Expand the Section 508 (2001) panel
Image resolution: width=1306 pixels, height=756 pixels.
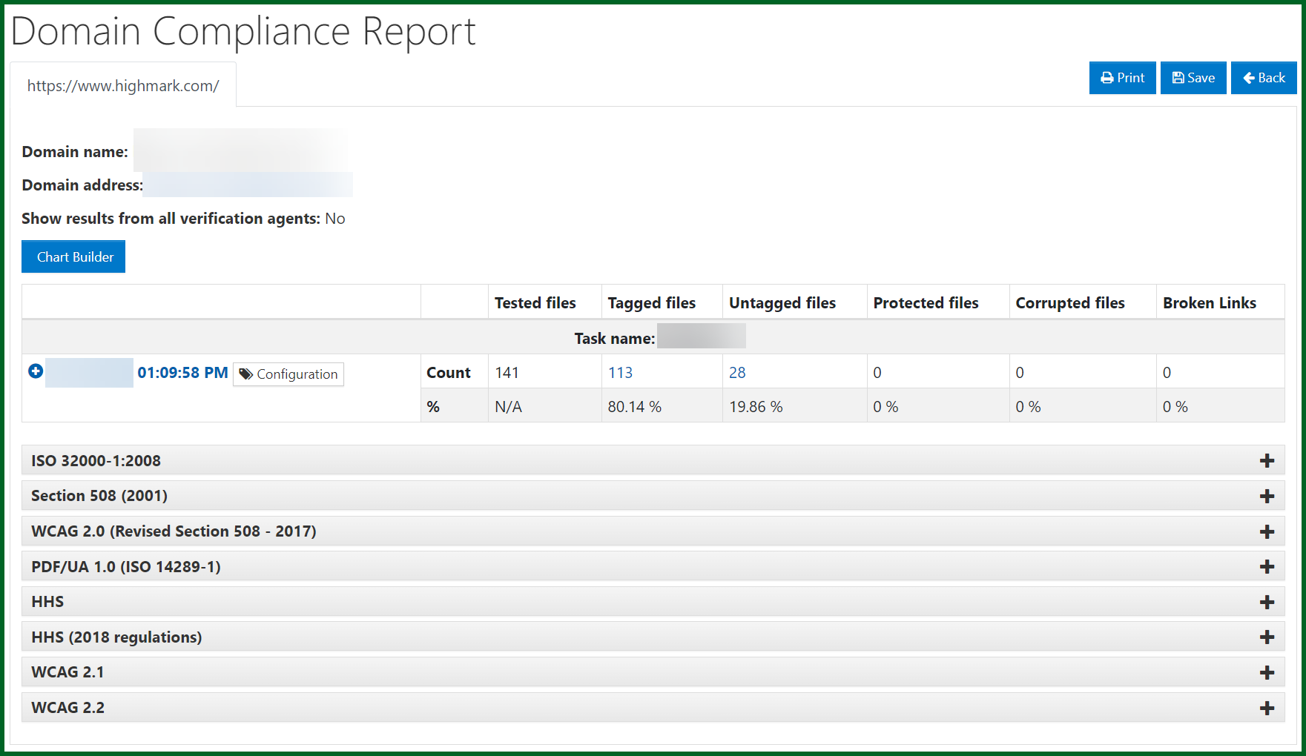pyautogui.click(x=653, y=496)
